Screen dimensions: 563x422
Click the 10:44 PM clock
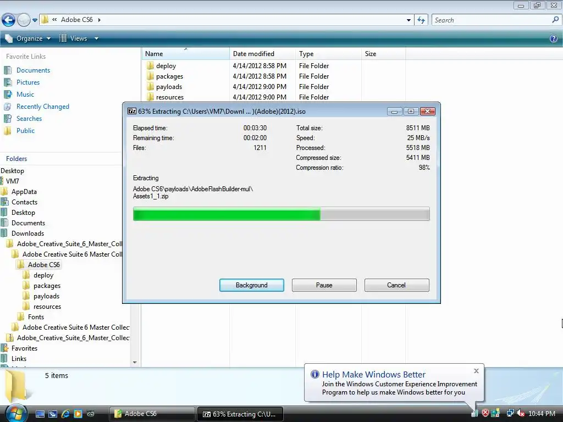[x=542, y=413]
